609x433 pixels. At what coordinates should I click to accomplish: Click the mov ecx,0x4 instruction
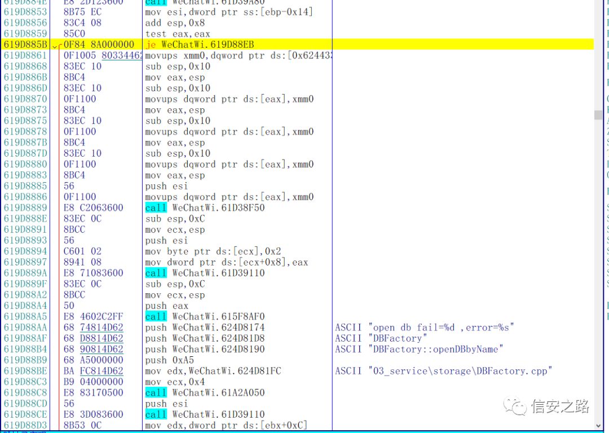[x=175, y=382]
